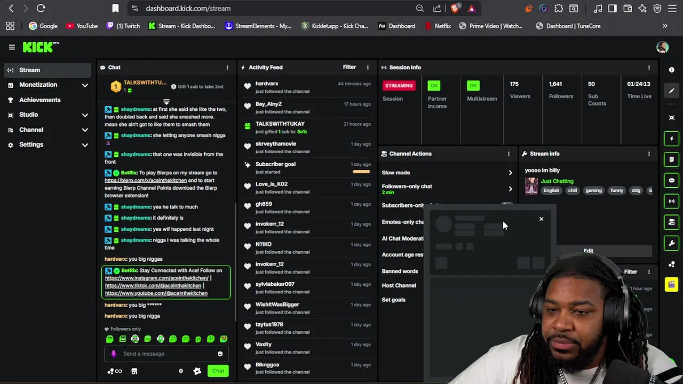Click the Send a message input field
This screenshot has width=683, height=384.
166,354
